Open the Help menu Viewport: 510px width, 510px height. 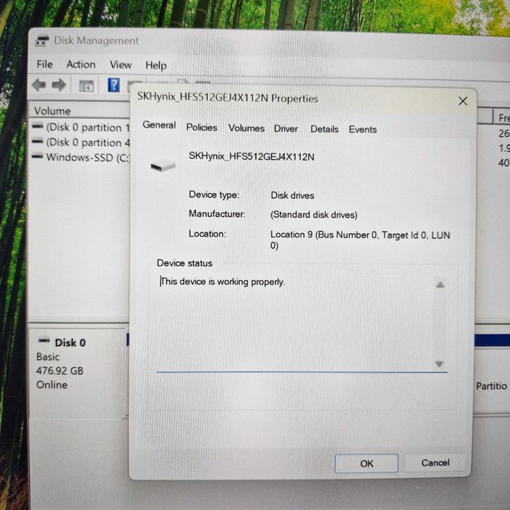coord(156,66)
